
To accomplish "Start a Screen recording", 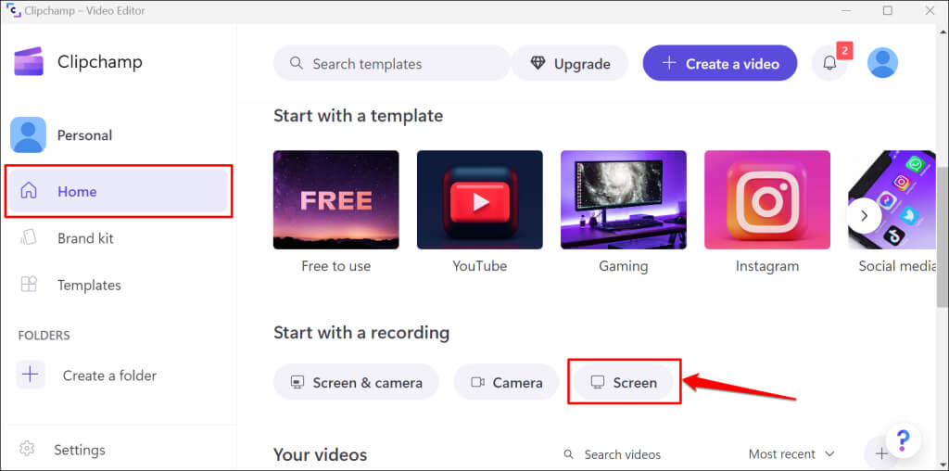I will pyautogui.click(x=624, y=382).
